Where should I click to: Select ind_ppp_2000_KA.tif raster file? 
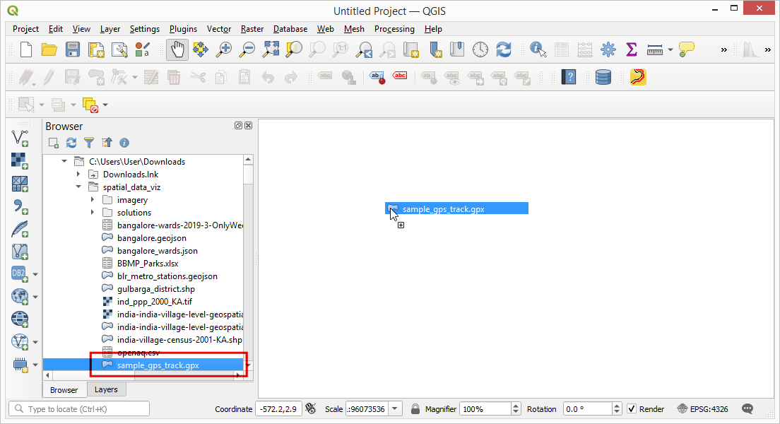tap(154, 302)
